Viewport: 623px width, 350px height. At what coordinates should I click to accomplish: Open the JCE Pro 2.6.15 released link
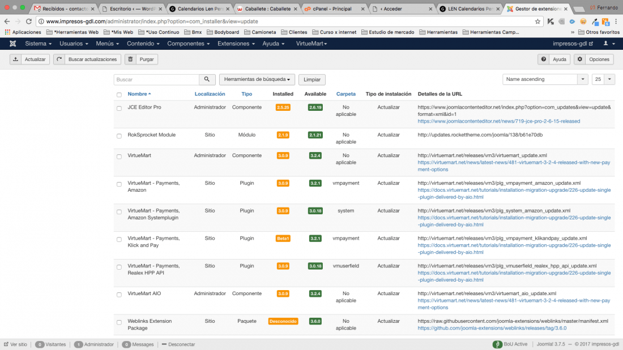pos(498,122)
